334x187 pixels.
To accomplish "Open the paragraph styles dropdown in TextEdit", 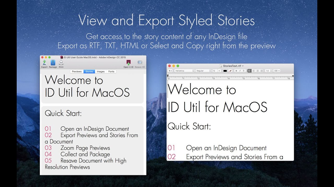I will 170,71.
